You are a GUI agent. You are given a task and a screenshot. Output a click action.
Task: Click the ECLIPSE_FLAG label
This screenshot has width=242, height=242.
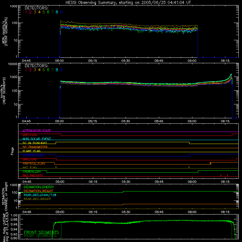[33, 155]
